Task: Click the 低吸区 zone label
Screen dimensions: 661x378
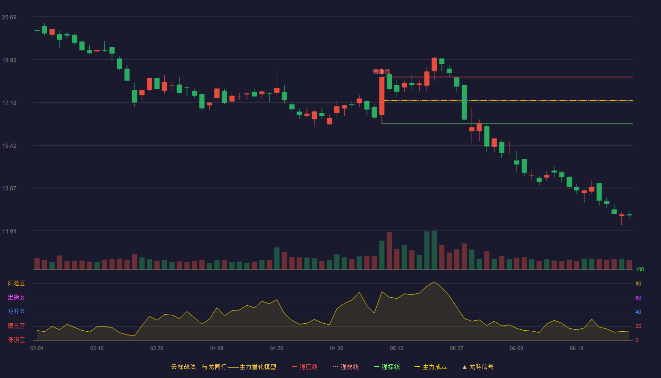Action: click(x=16, y=340)
